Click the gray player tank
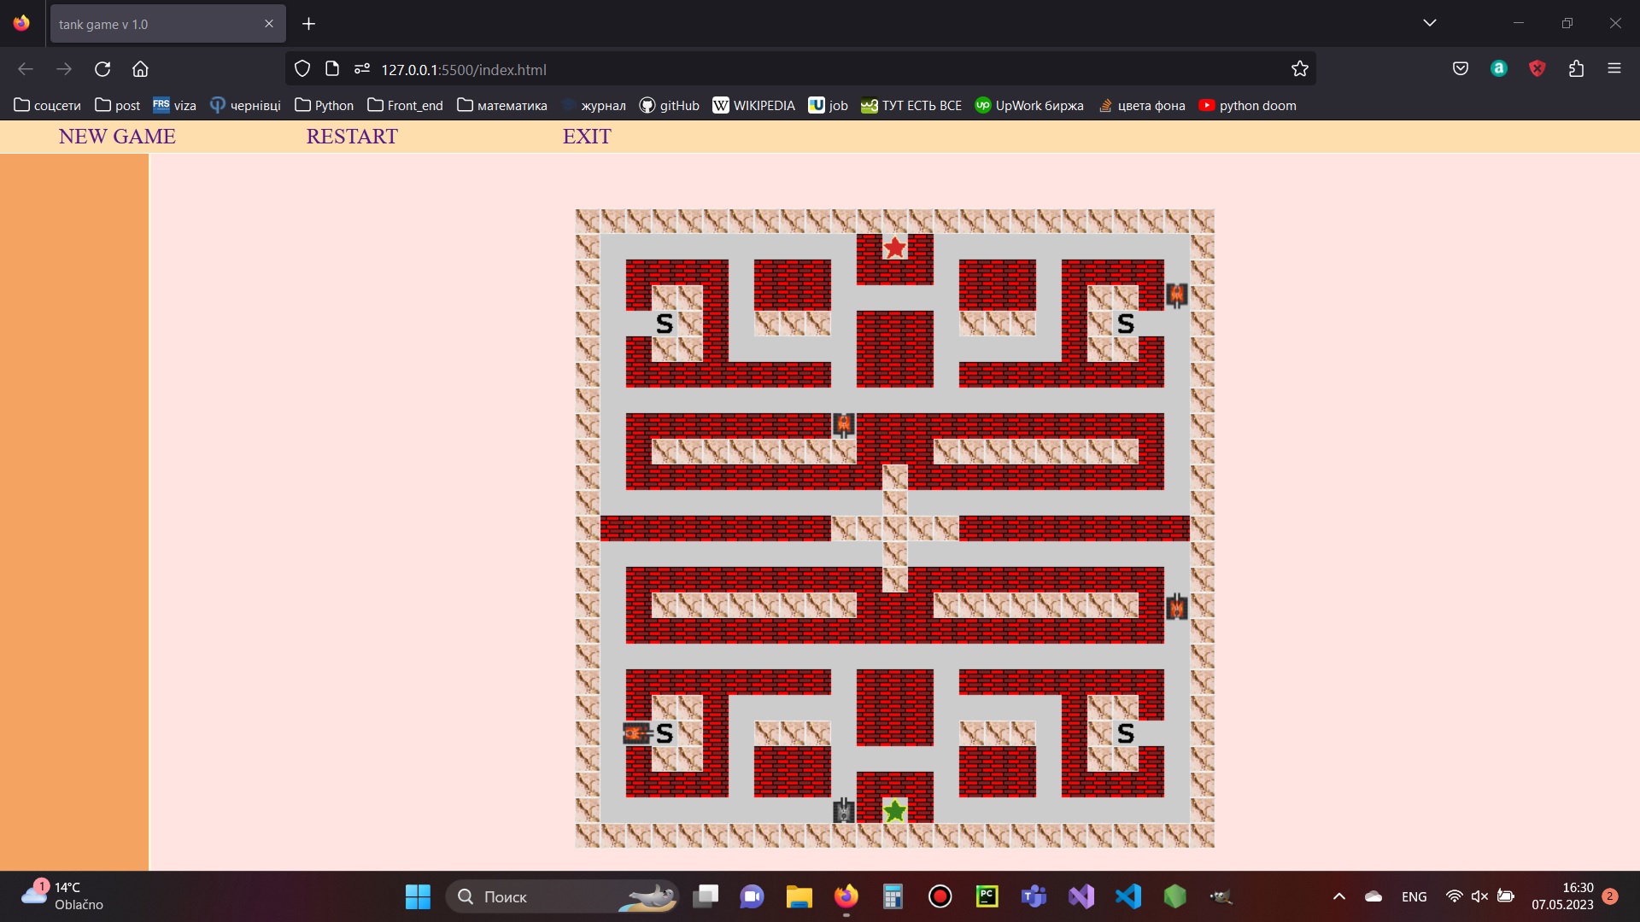The image size is (1640, 922). click(843, 810)
